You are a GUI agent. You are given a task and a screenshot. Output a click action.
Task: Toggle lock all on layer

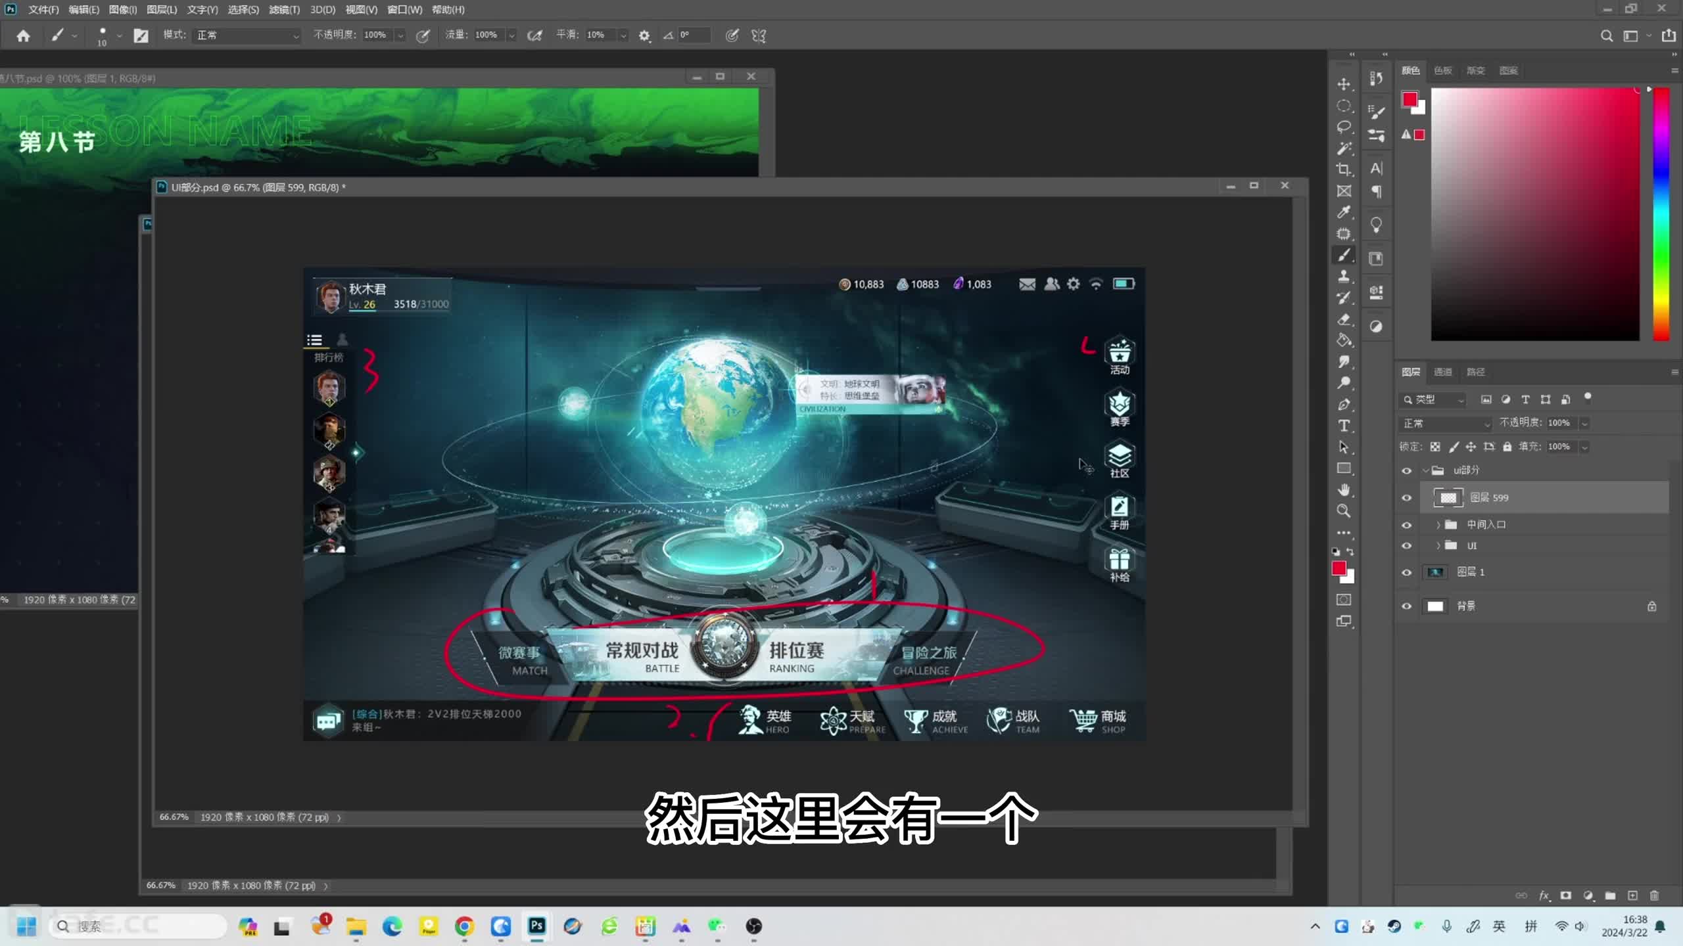(x=1507, y=447)
